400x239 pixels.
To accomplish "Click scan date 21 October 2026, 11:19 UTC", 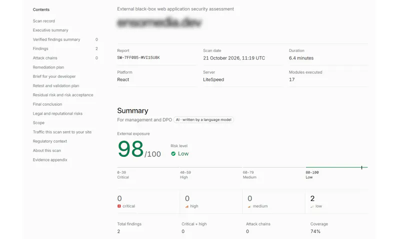I will (x=234, y=58).
